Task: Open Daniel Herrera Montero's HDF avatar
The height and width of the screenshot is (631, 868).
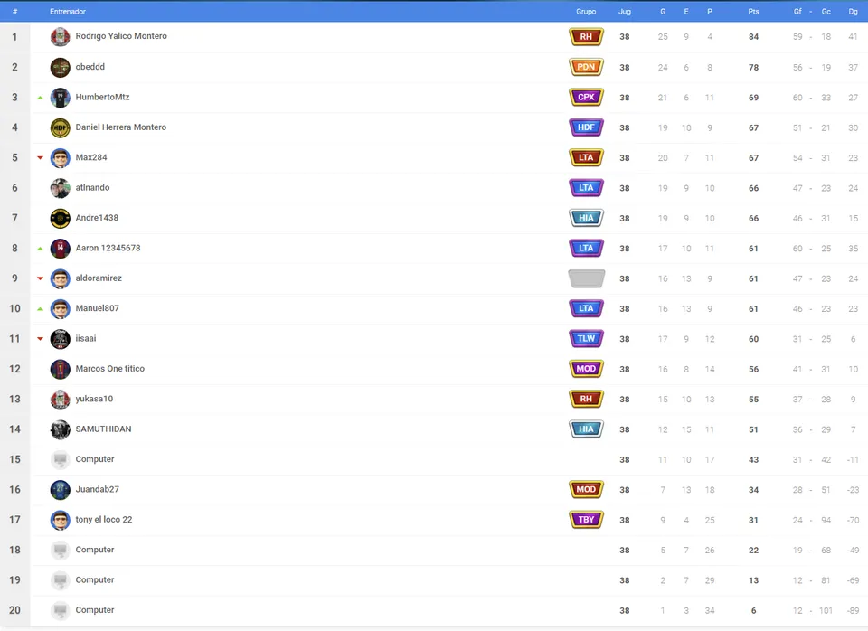Action: (x=60, y=127)
